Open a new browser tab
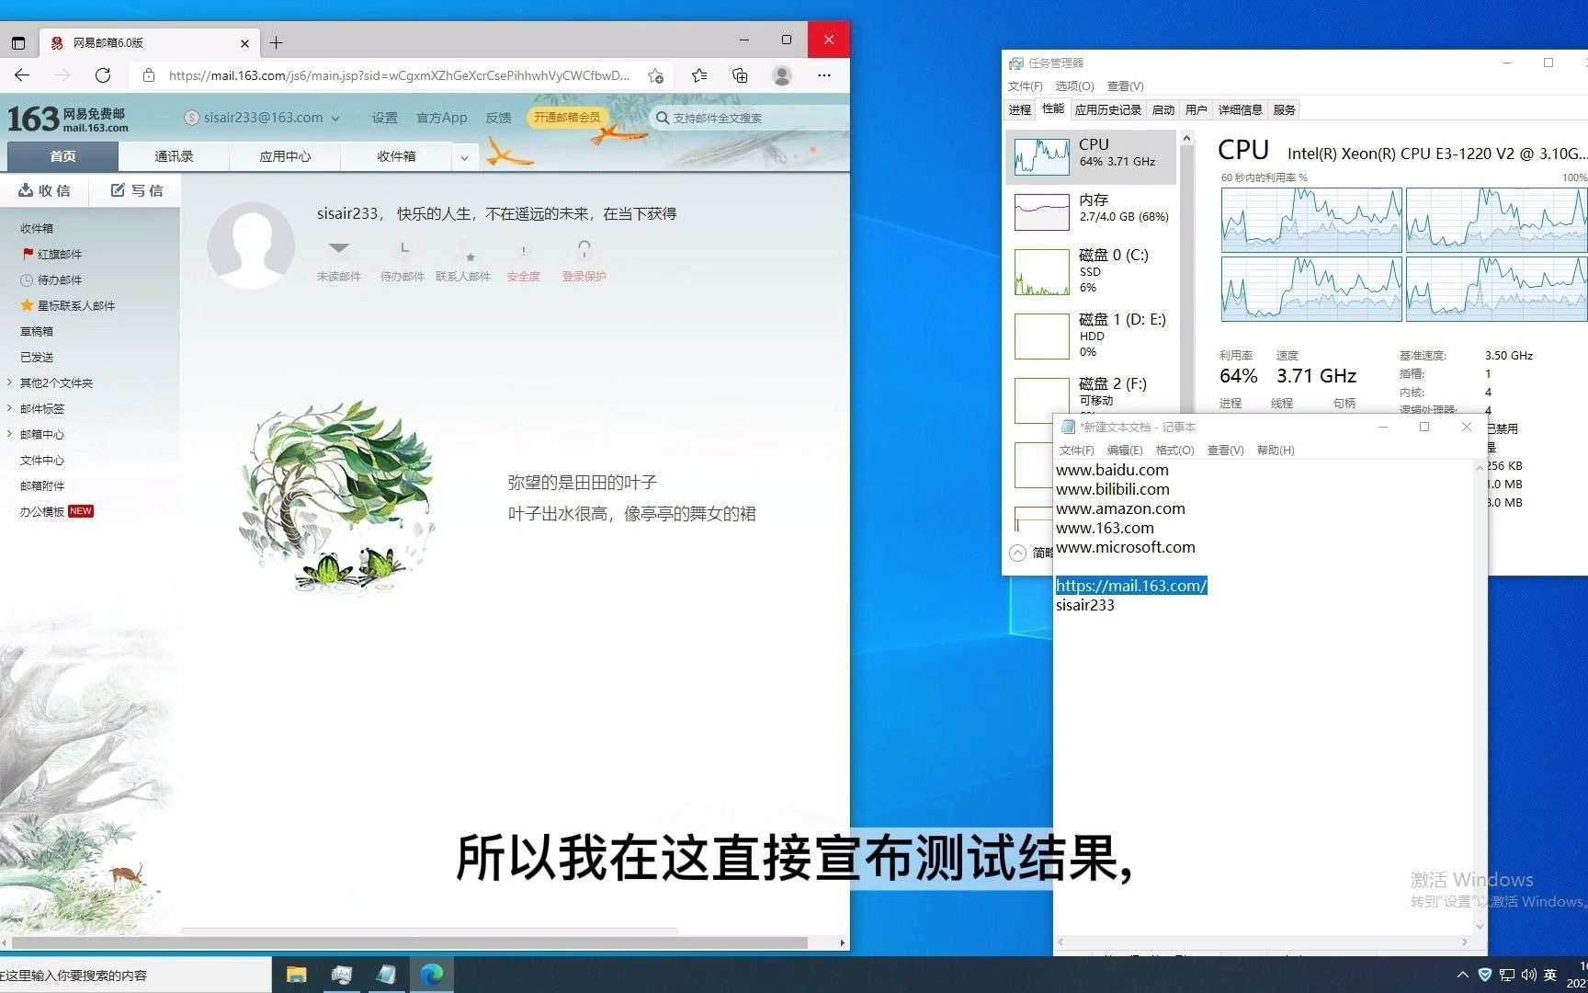Image resolution: width=1588 pixels, height=993 pixels. 277,42
